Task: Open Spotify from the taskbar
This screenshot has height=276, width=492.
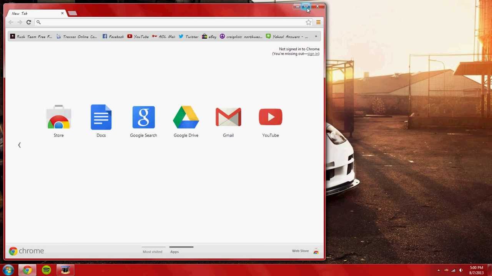Action: tap(47, 270)
